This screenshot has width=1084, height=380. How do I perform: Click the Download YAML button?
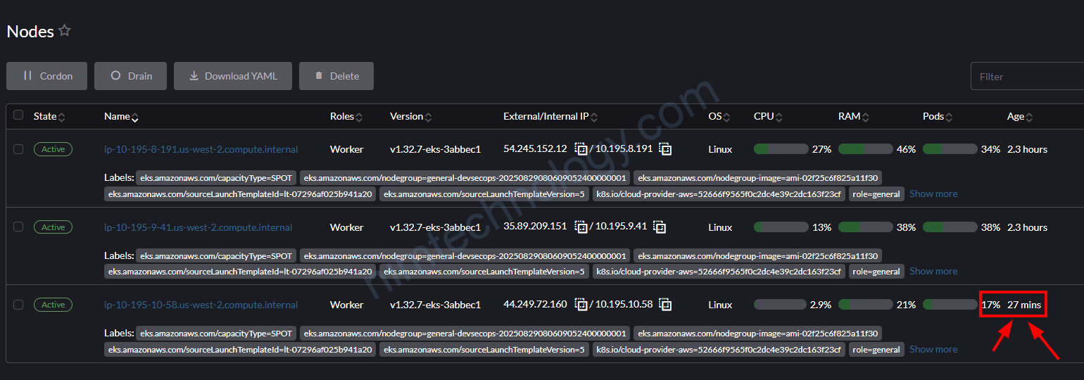click(233, 76)
